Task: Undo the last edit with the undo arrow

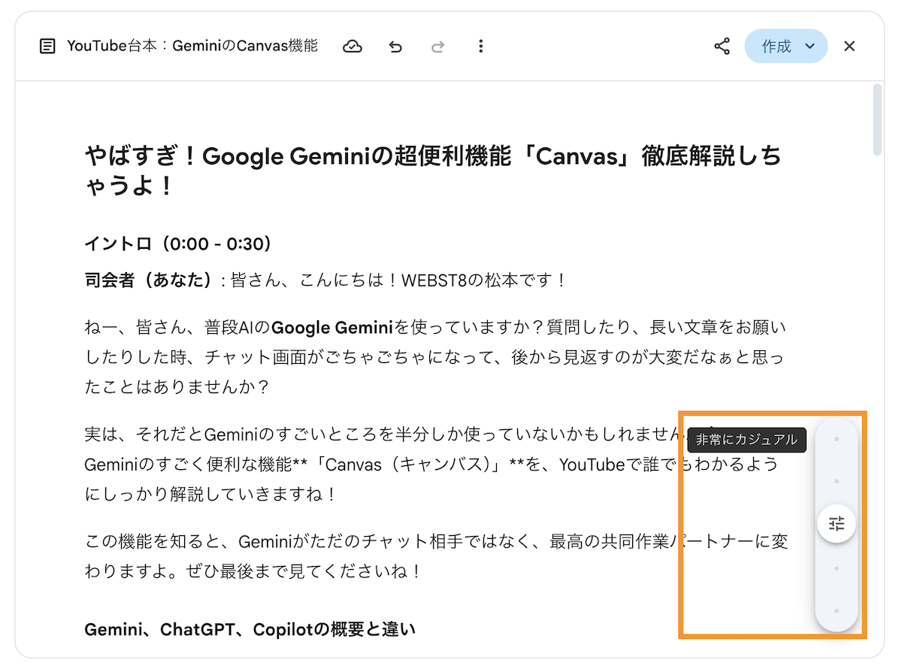Action: (395, 47)
